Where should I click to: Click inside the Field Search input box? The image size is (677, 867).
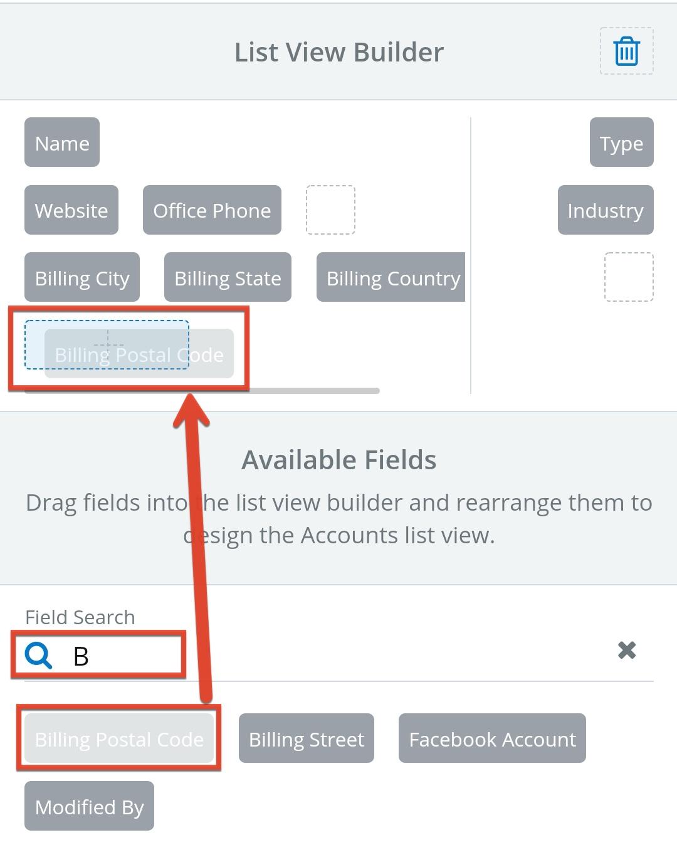pyautogui.click(x=113, y=654)
